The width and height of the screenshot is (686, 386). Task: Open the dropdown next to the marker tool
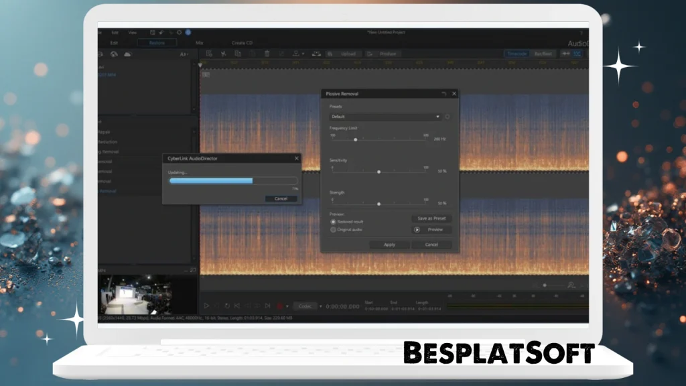pyautogui.click(x=303, y=54)
